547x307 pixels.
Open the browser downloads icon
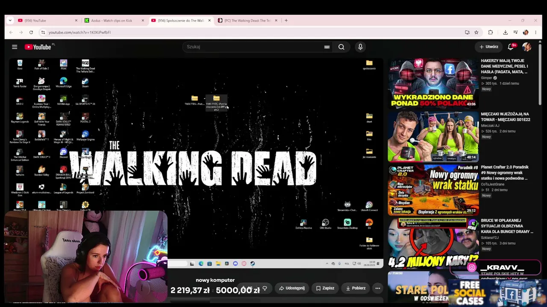tap(505, 32)
